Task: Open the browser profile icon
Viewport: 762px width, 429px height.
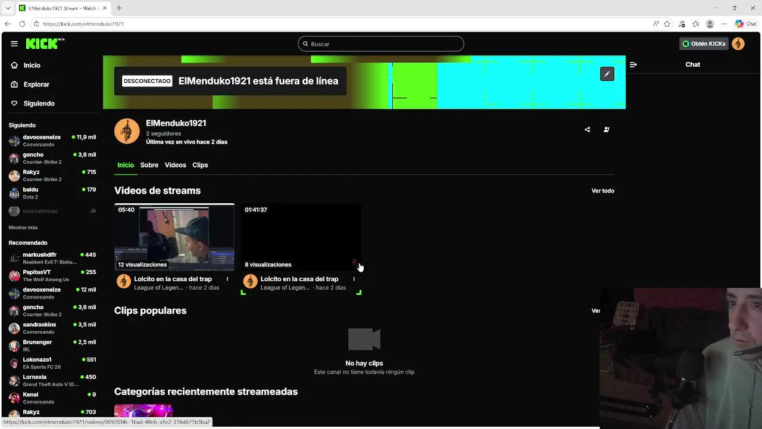Action: (710, 24)
